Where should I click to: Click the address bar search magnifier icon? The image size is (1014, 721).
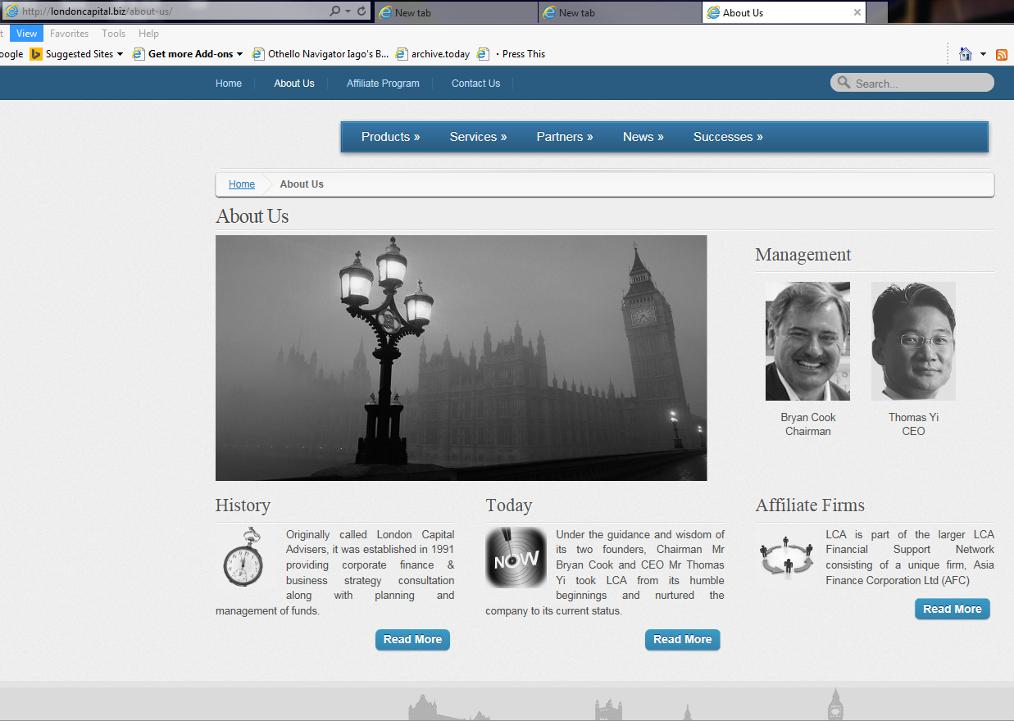tap(334, 11)
